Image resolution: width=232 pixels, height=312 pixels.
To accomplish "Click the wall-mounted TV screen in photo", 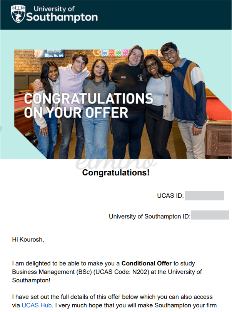I will point(49,53).
